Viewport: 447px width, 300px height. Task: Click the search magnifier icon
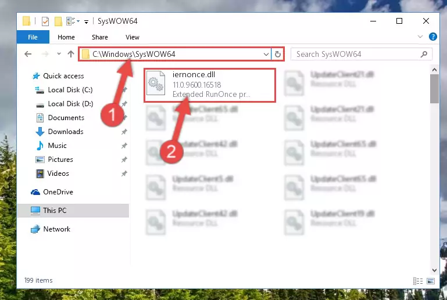424,54
